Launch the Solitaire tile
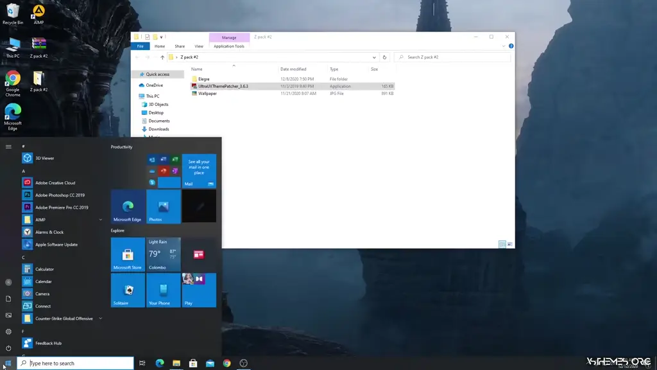This screenshot has width=657, height=370. [127, 290]
